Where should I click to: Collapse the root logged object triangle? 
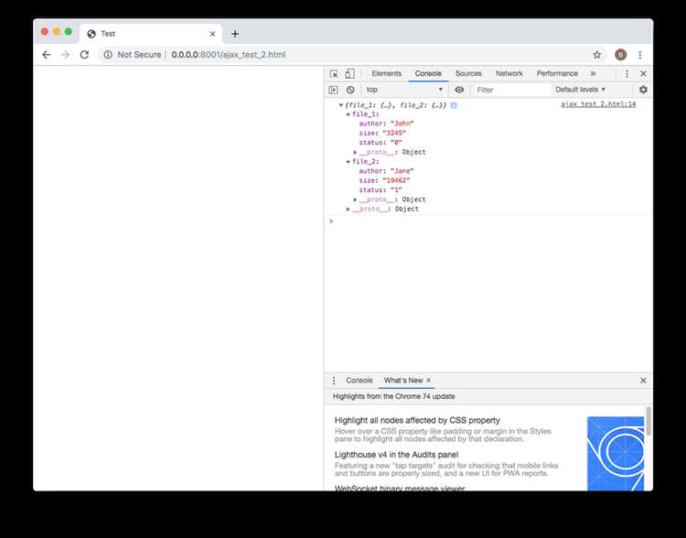click(x=341, y=105)
